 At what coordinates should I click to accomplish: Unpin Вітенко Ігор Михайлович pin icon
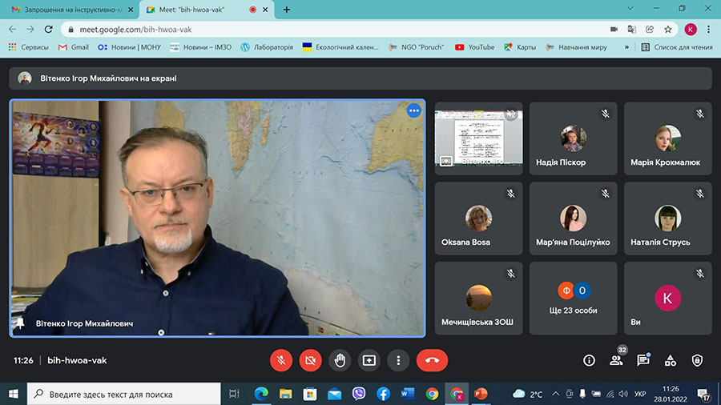[x=20, y=323]
